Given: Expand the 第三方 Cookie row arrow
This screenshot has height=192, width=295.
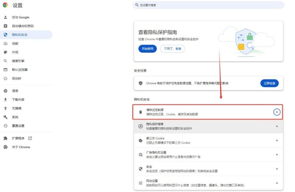Looking at the screenshot, I should pyautogui.click(x=277, y=141).
